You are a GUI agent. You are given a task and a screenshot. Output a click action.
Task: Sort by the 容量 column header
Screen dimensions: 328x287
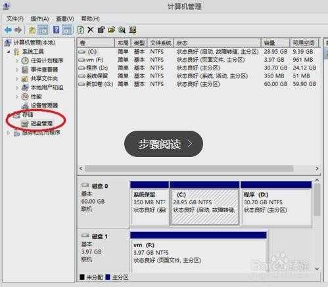275,43
